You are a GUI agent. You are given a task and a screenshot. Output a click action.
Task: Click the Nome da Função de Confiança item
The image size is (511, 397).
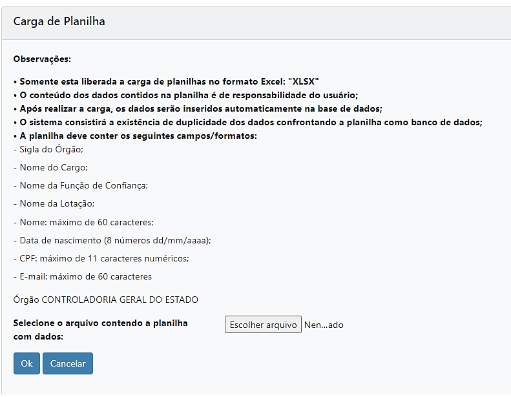pos(81,185)
